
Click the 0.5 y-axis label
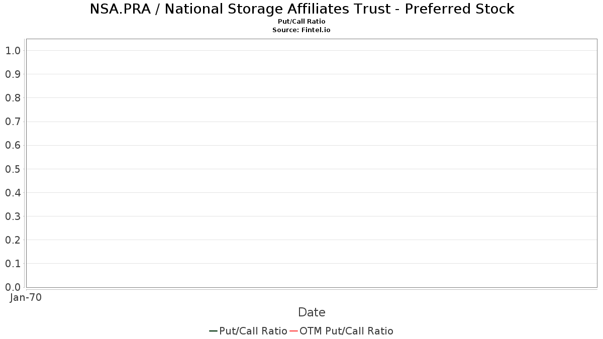(x=13, y=169)
